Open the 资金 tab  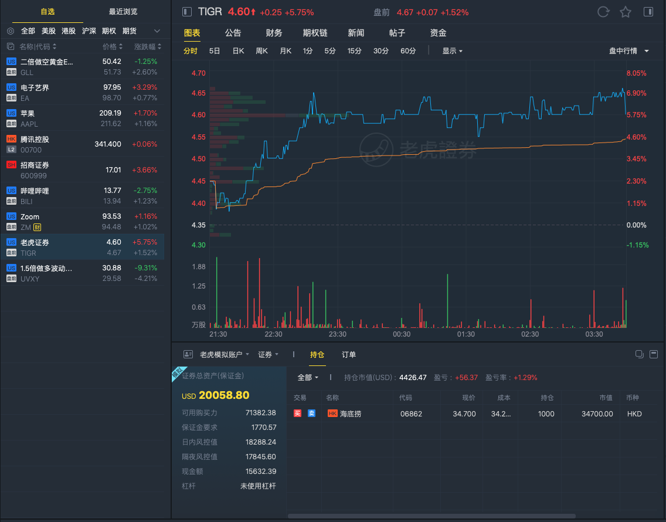coord(439,33)
